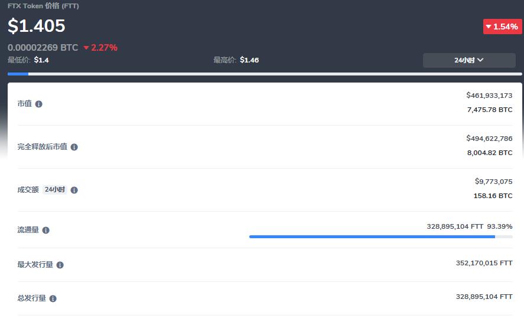
Task: Click the info icon beside 总发行量
Action: click(x=53, y=298)
